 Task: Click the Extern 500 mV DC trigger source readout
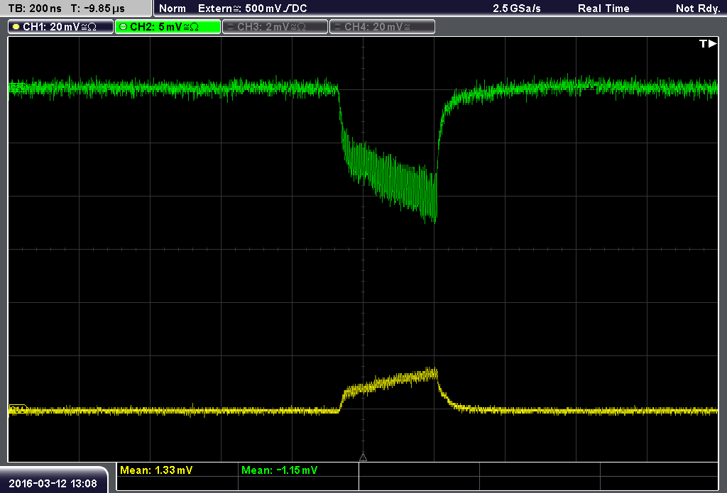252,9
